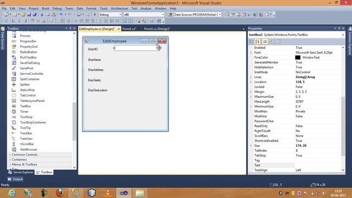Screen dimensions: 352x198
Task: Select the TreeView control in Toolbox
Action: tap(26, 139)
